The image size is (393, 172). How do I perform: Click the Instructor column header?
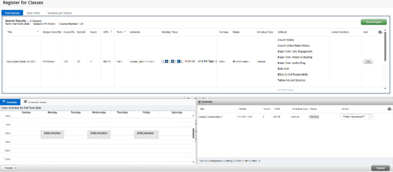click(x=135, y=32)
